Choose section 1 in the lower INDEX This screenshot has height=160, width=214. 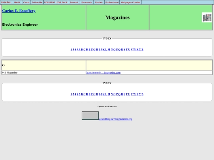pyautogui.click(x=71, y=94)
